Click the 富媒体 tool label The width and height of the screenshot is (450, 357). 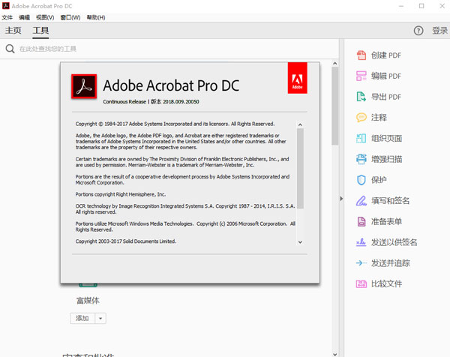pyautogui.click(x=88, y=301)
